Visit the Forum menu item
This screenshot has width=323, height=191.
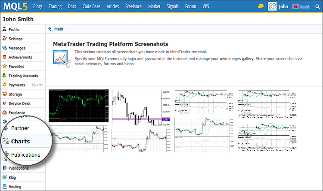click(190, 6)
